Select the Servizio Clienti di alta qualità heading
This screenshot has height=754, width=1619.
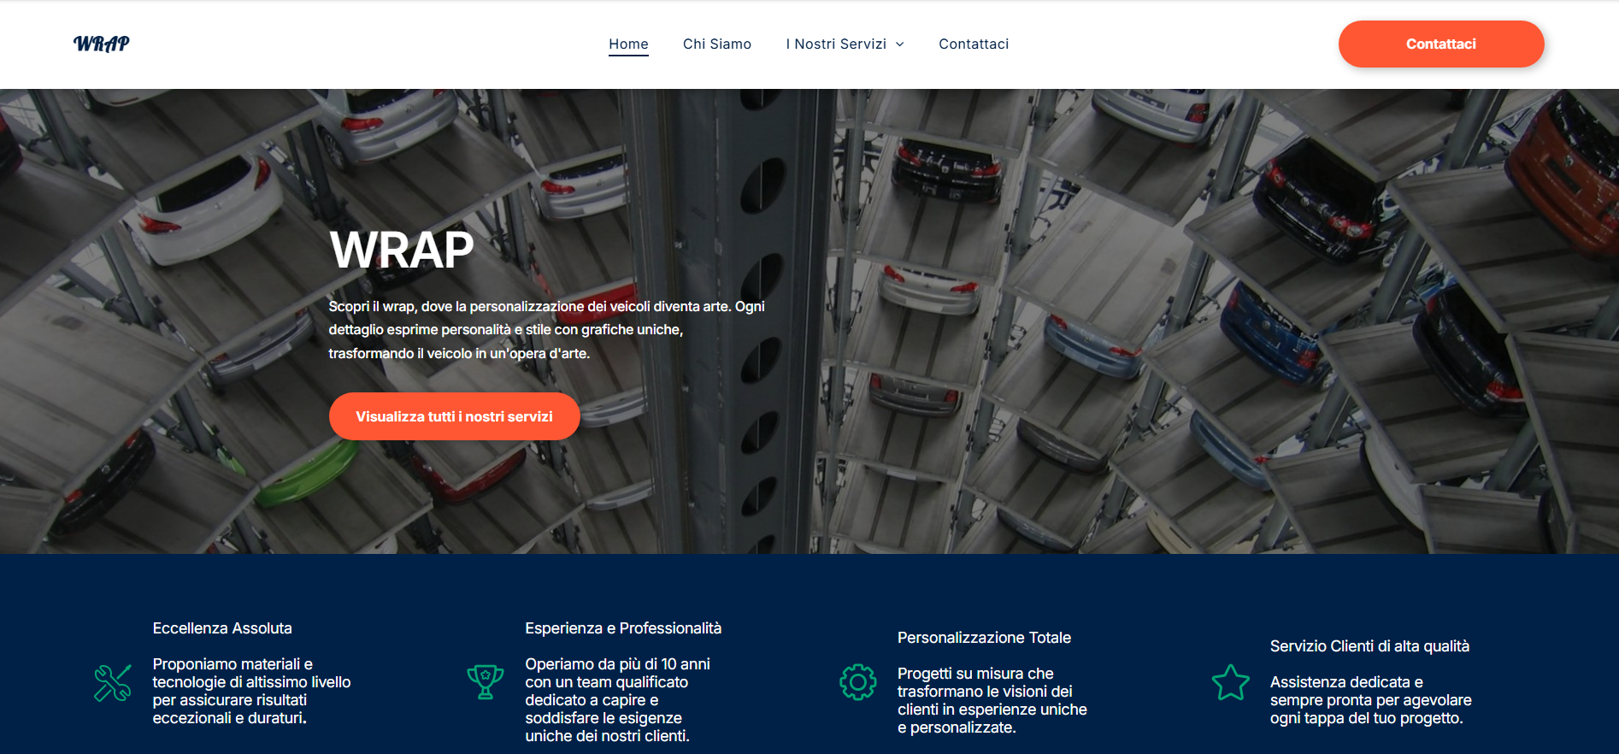coord(1369,646)
